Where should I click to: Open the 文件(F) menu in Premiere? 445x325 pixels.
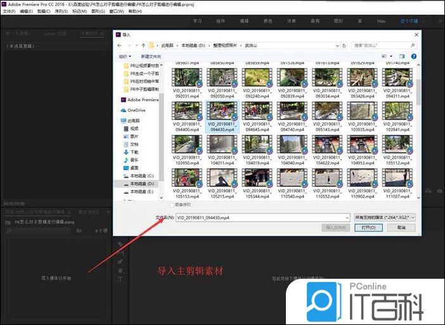[9, 11]
